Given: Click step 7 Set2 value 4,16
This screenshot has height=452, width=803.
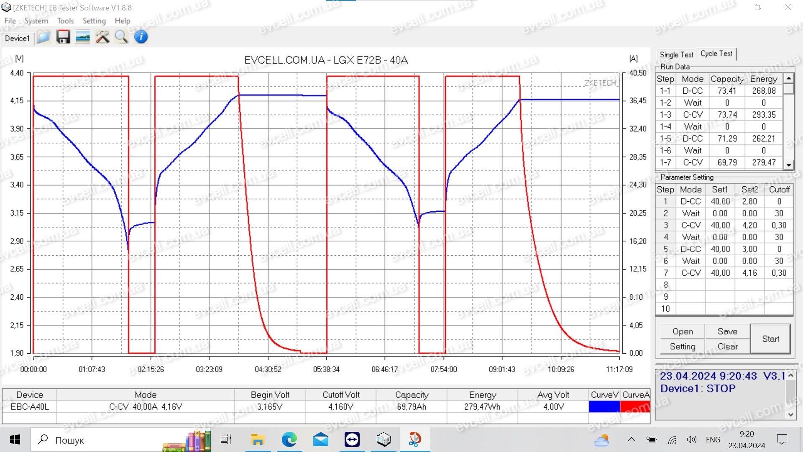Looking at the screenshot, I should pos(749,273).
